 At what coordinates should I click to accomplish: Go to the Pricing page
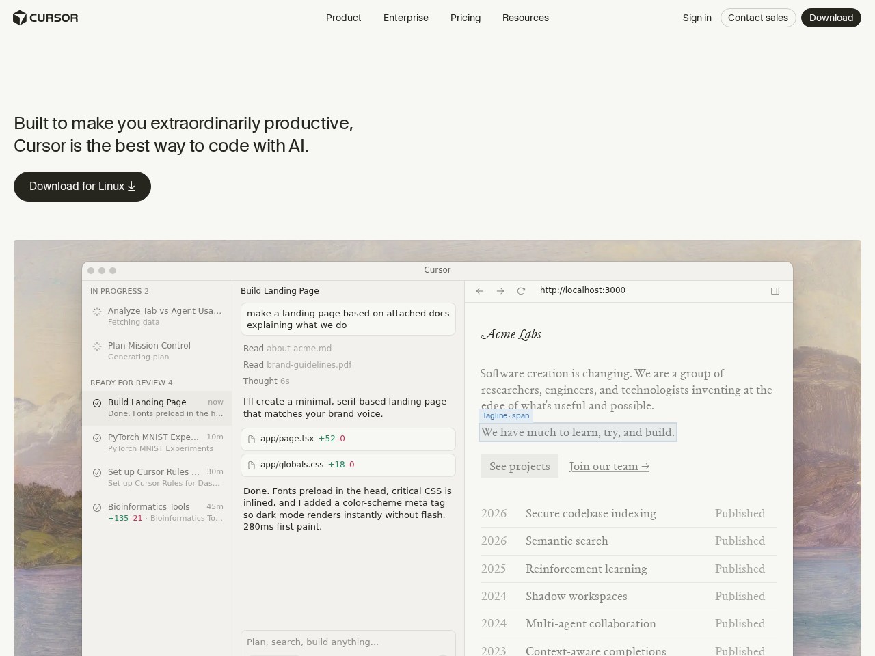click(466, 18)
